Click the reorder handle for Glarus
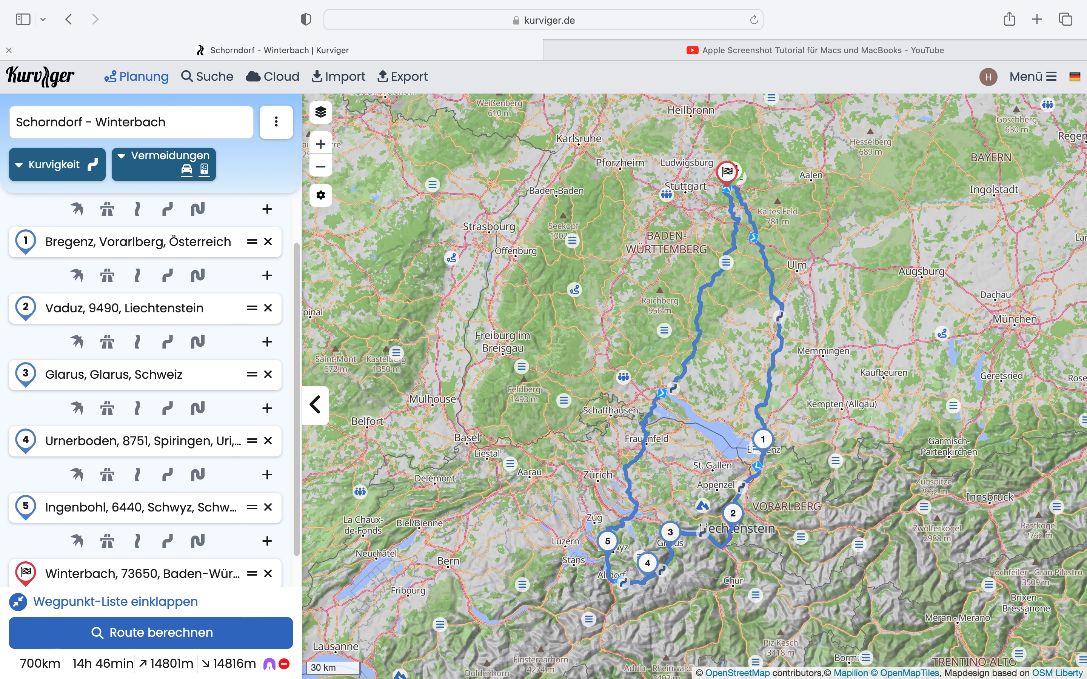This screenshot has height=679, width=1087. coord(252,374)
